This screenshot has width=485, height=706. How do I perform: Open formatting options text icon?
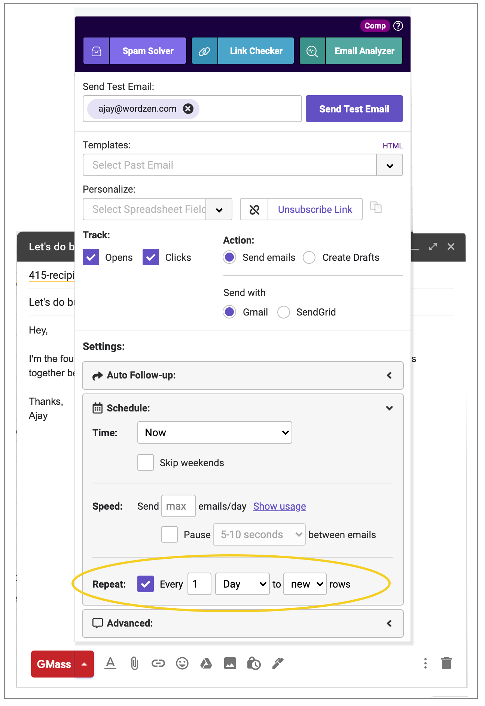click(x=110, y=664)
